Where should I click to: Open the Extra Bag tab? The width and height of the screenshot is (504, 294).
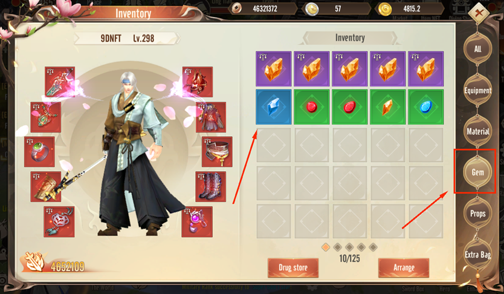click(477, 255)
